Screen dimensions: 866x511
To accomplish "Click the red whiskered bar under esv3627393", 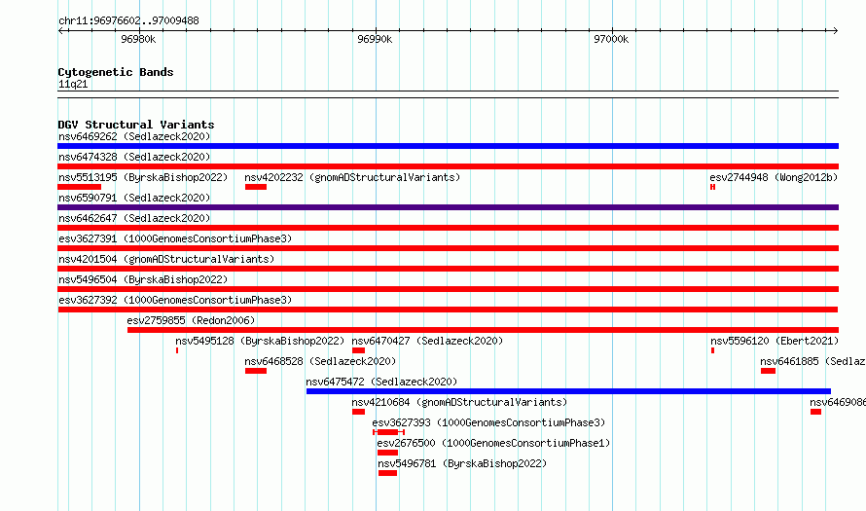I will (389, 432).
